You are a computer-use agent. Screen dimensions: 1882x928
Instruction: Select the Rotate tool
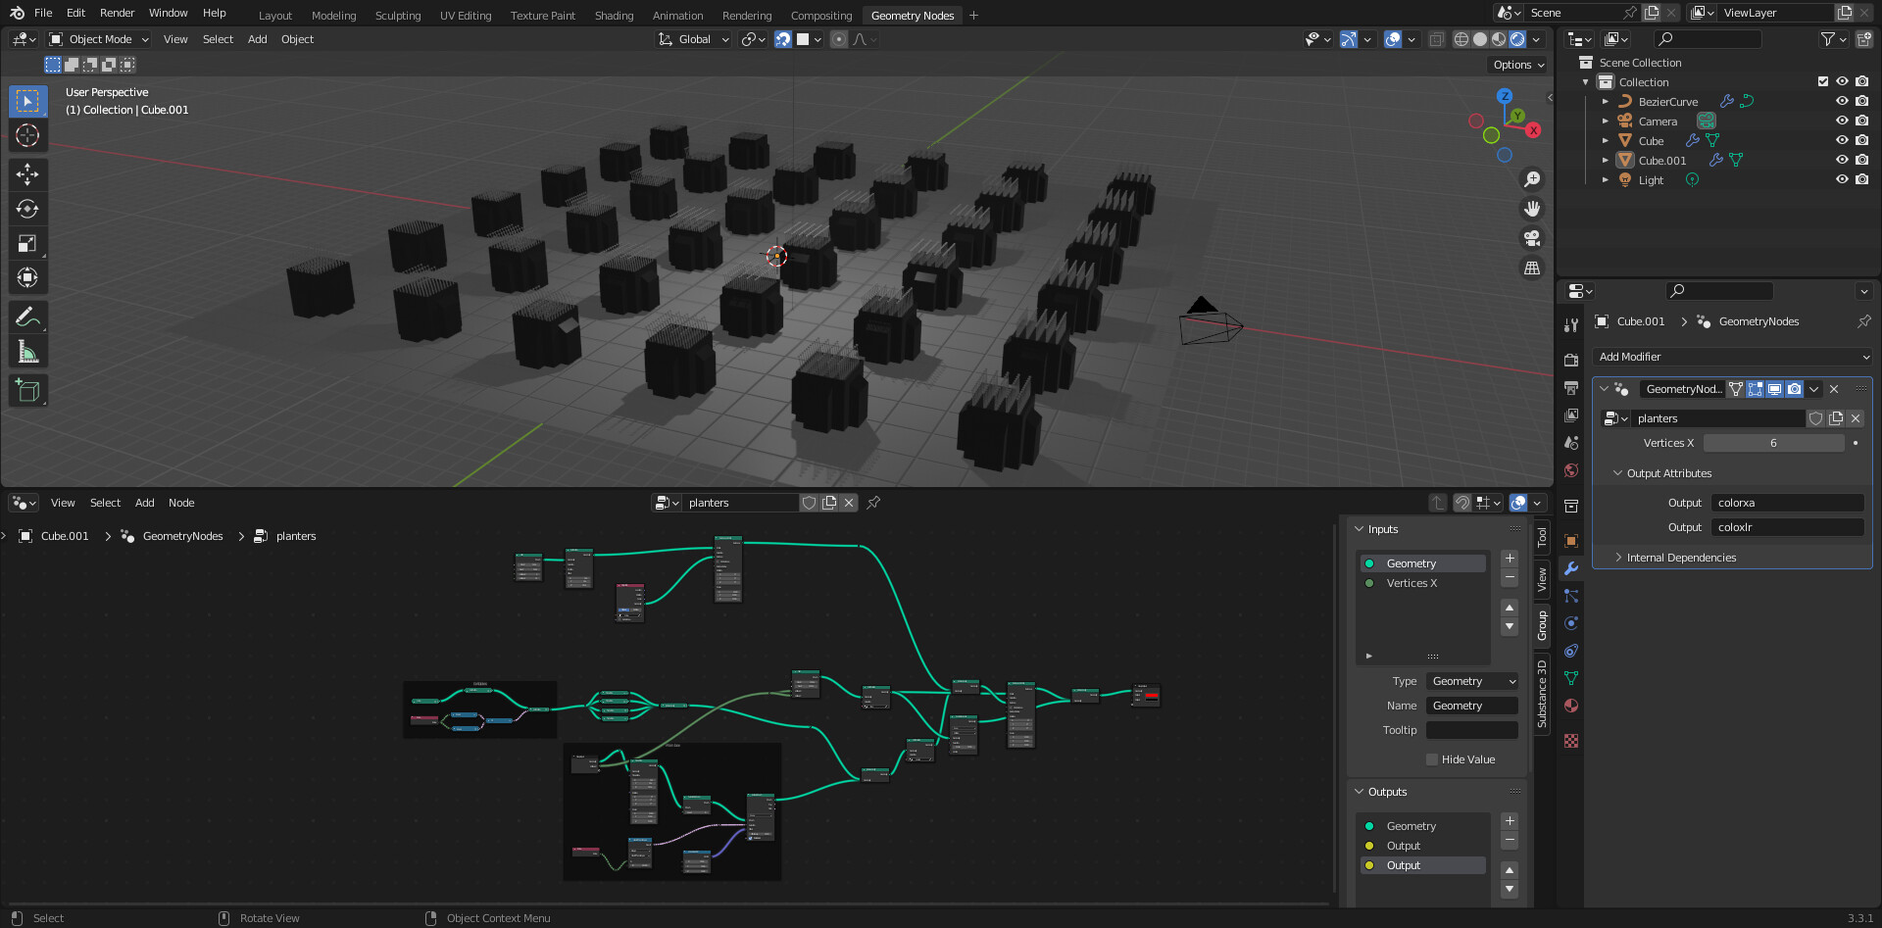(x=27, y=209)
